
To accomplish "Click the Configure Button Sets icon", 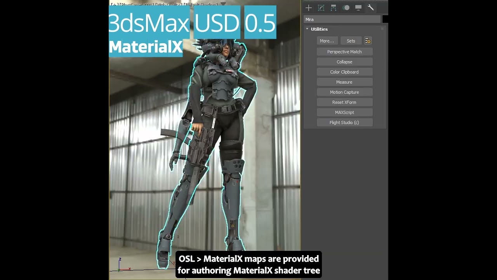I will (368, 41).
